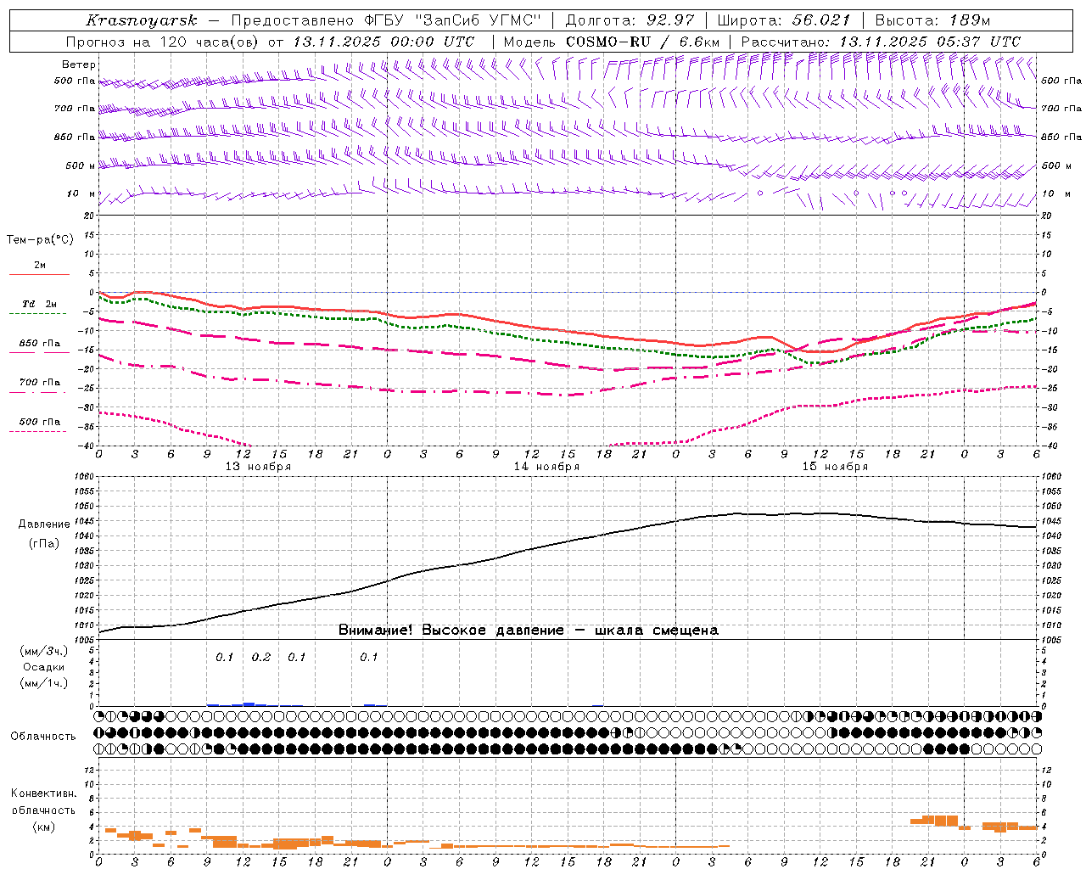Click the Krasnoyarsk station title
Image resolution: width=1086 pixels, height=869 pixels.
click(142, 20)
